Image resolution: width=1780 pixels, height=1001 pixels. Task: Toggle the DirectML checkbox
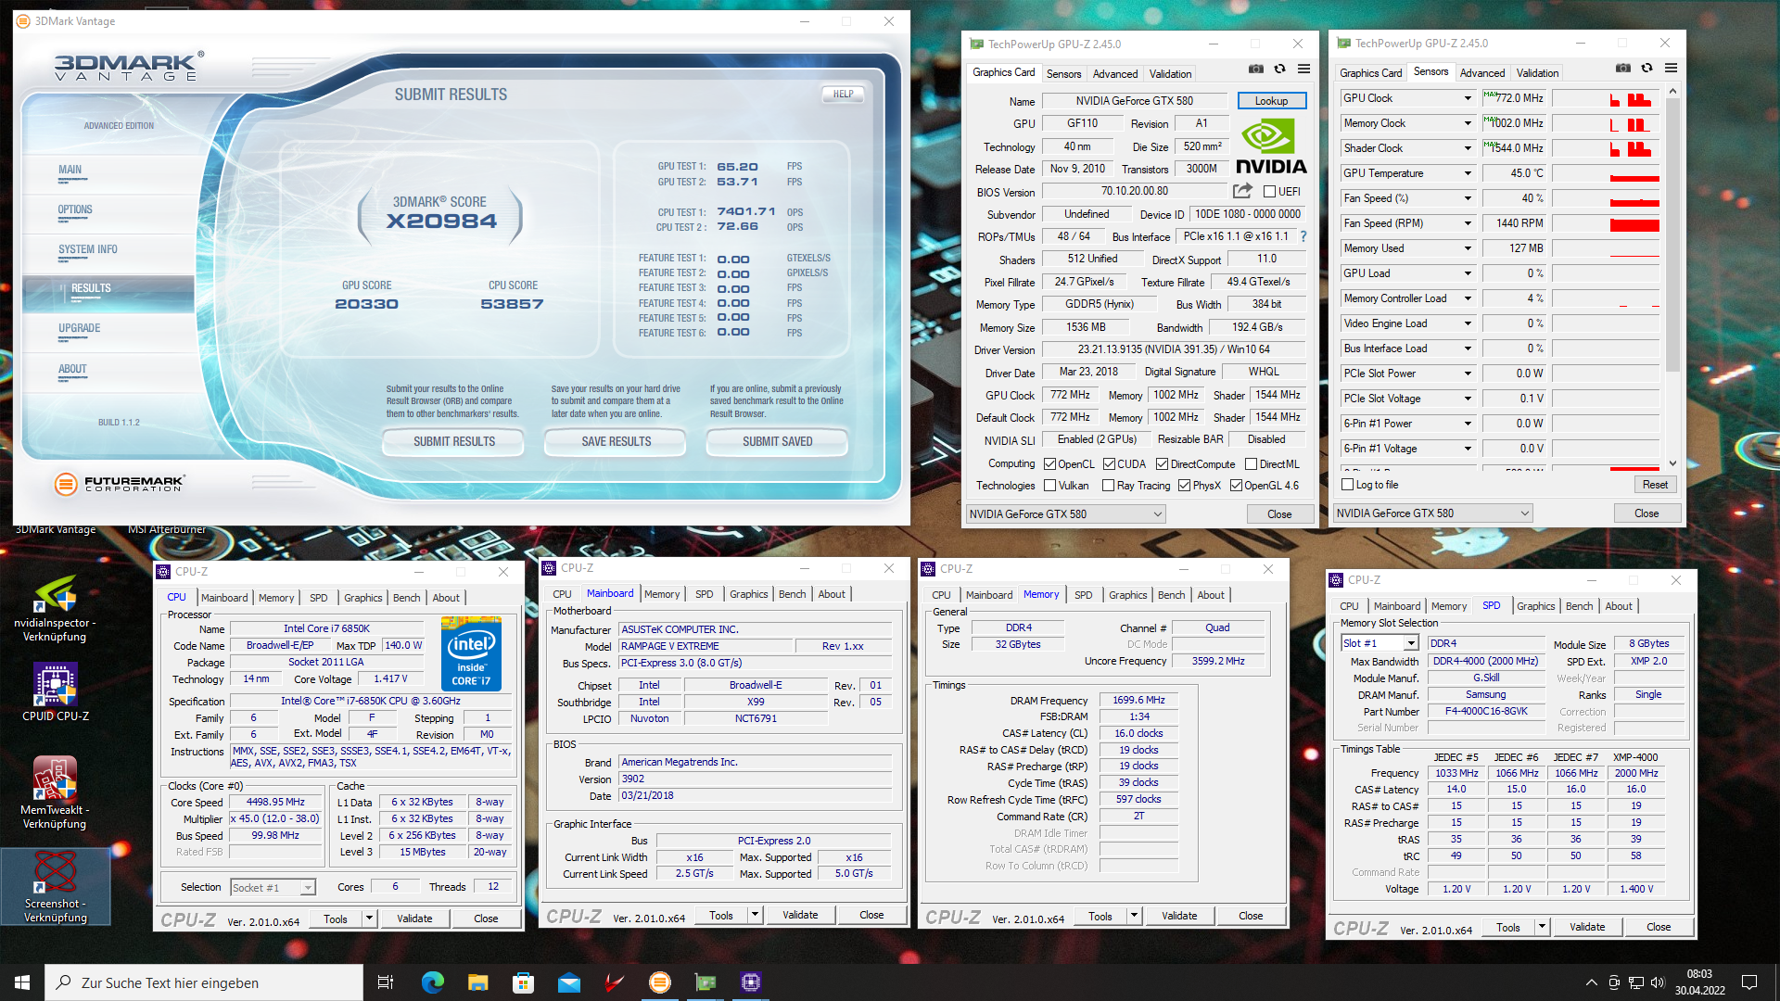(x=1251, y=464)
